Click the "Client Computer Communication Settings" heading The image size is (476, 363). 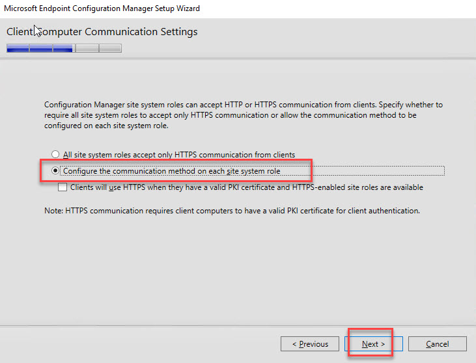point(102,32)
